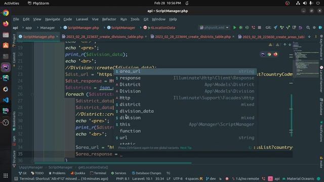324x182 pixels.
Task: Select 'division_data' variable suggestion
Action: [x=185, y=111]
